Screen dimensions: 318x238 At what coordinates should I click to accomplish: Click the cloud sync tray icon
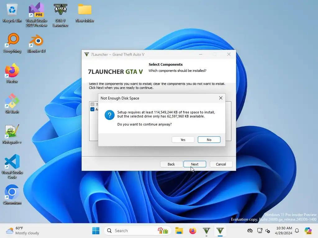(x=250, y=231)
